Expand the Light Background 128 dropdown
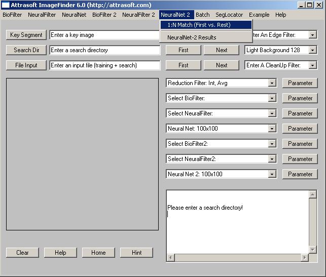The height and width of the screenshot is (277, 326). (x=312, y=50)
